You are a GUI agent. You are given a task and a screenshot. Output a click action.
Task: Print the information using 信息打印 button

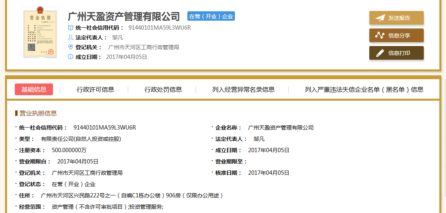[x=396, y=53]
